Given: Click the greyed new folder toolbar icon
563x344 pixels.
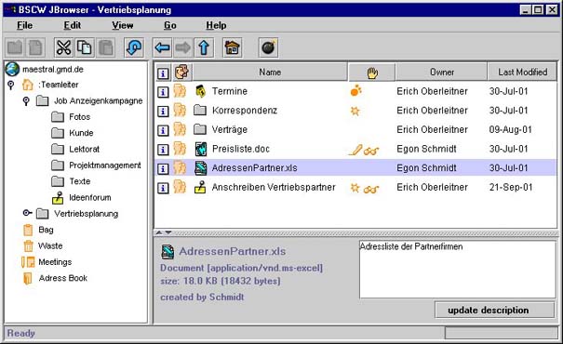Looking at the screenshot, I should pos(14,47).
